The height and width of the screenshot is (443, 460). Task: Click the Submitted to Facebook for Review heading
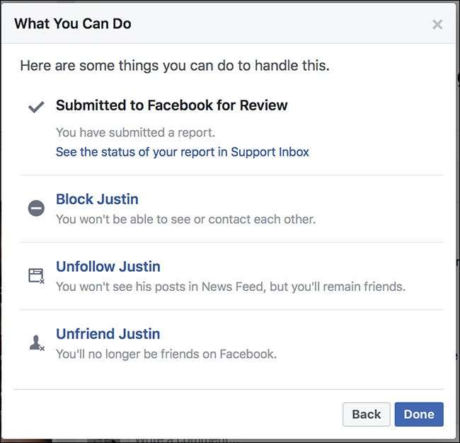pyautogui.click(x=171, y=105)
